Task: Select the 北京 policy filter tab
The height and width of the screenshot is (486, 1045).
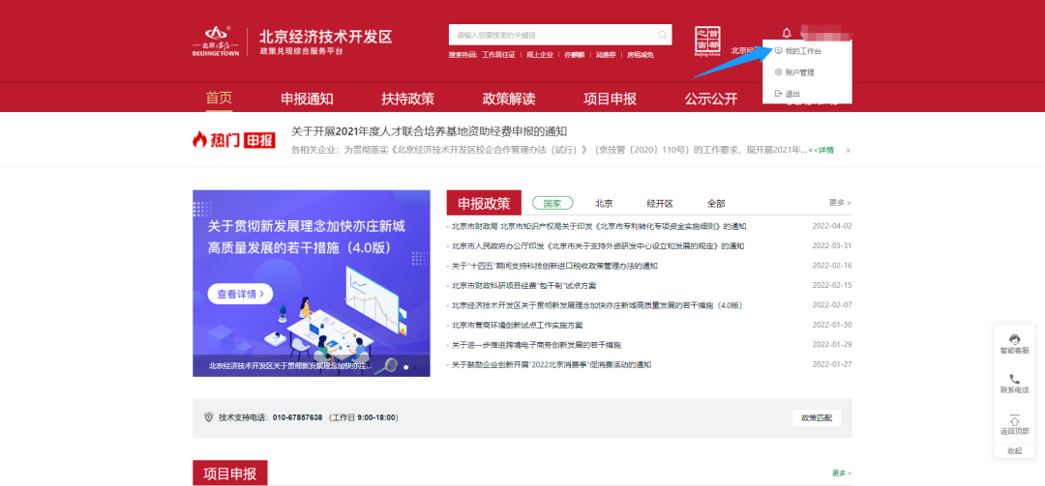Action: [604, 203]
